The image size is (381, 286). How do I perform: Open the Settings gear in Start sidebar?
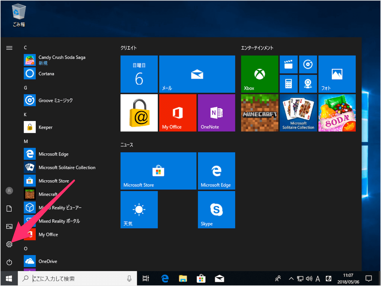[x=9, y=244]
